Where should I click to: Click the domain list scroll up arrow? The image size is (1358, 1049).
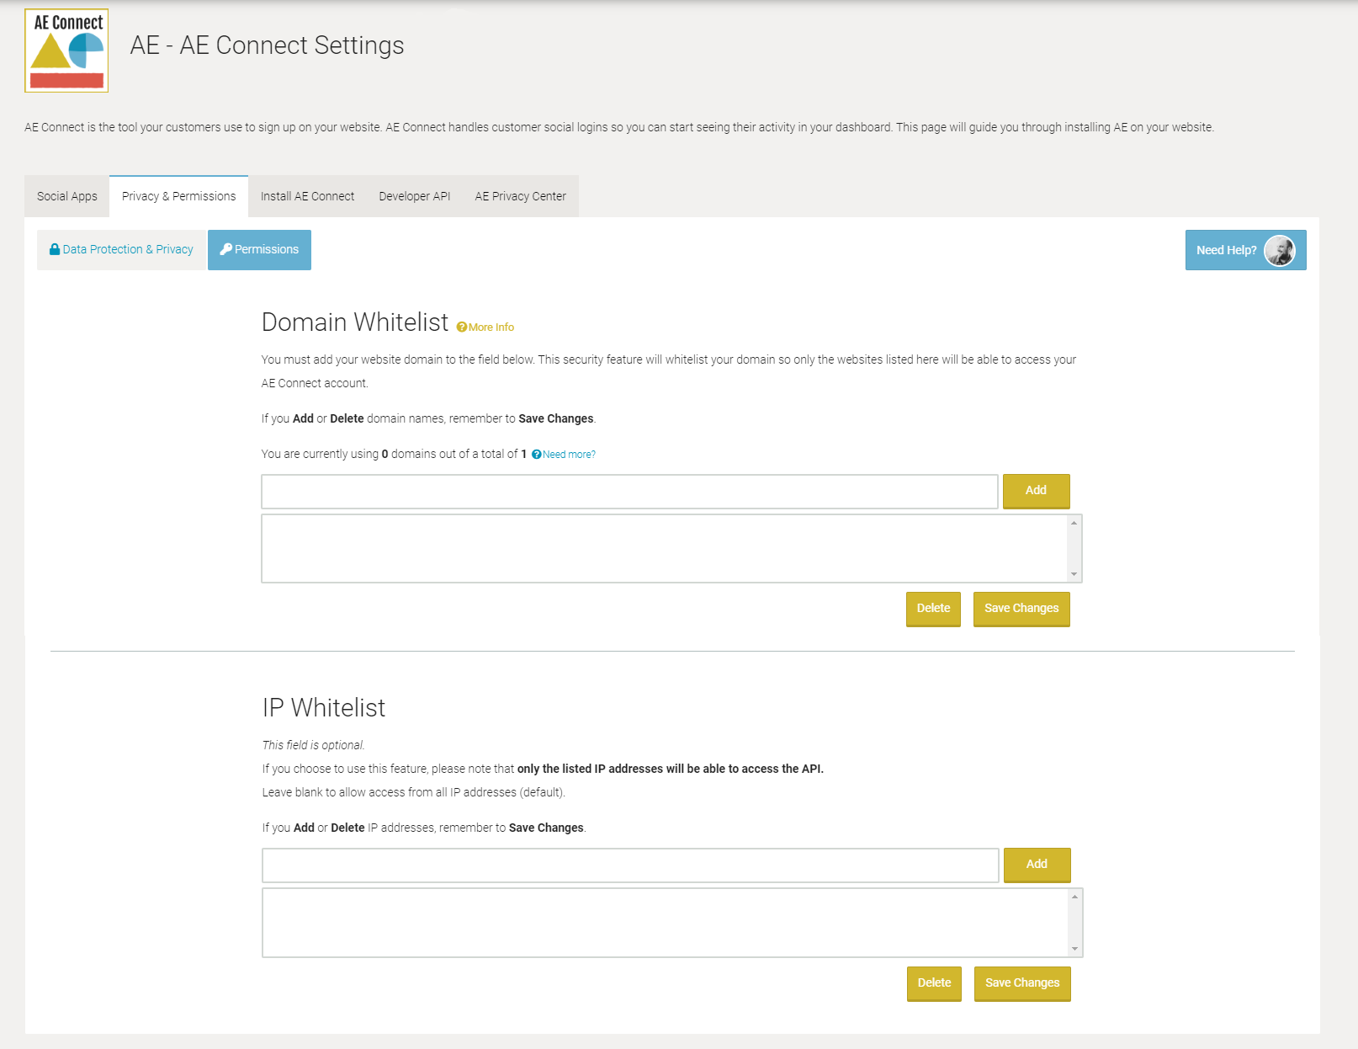1074,523
